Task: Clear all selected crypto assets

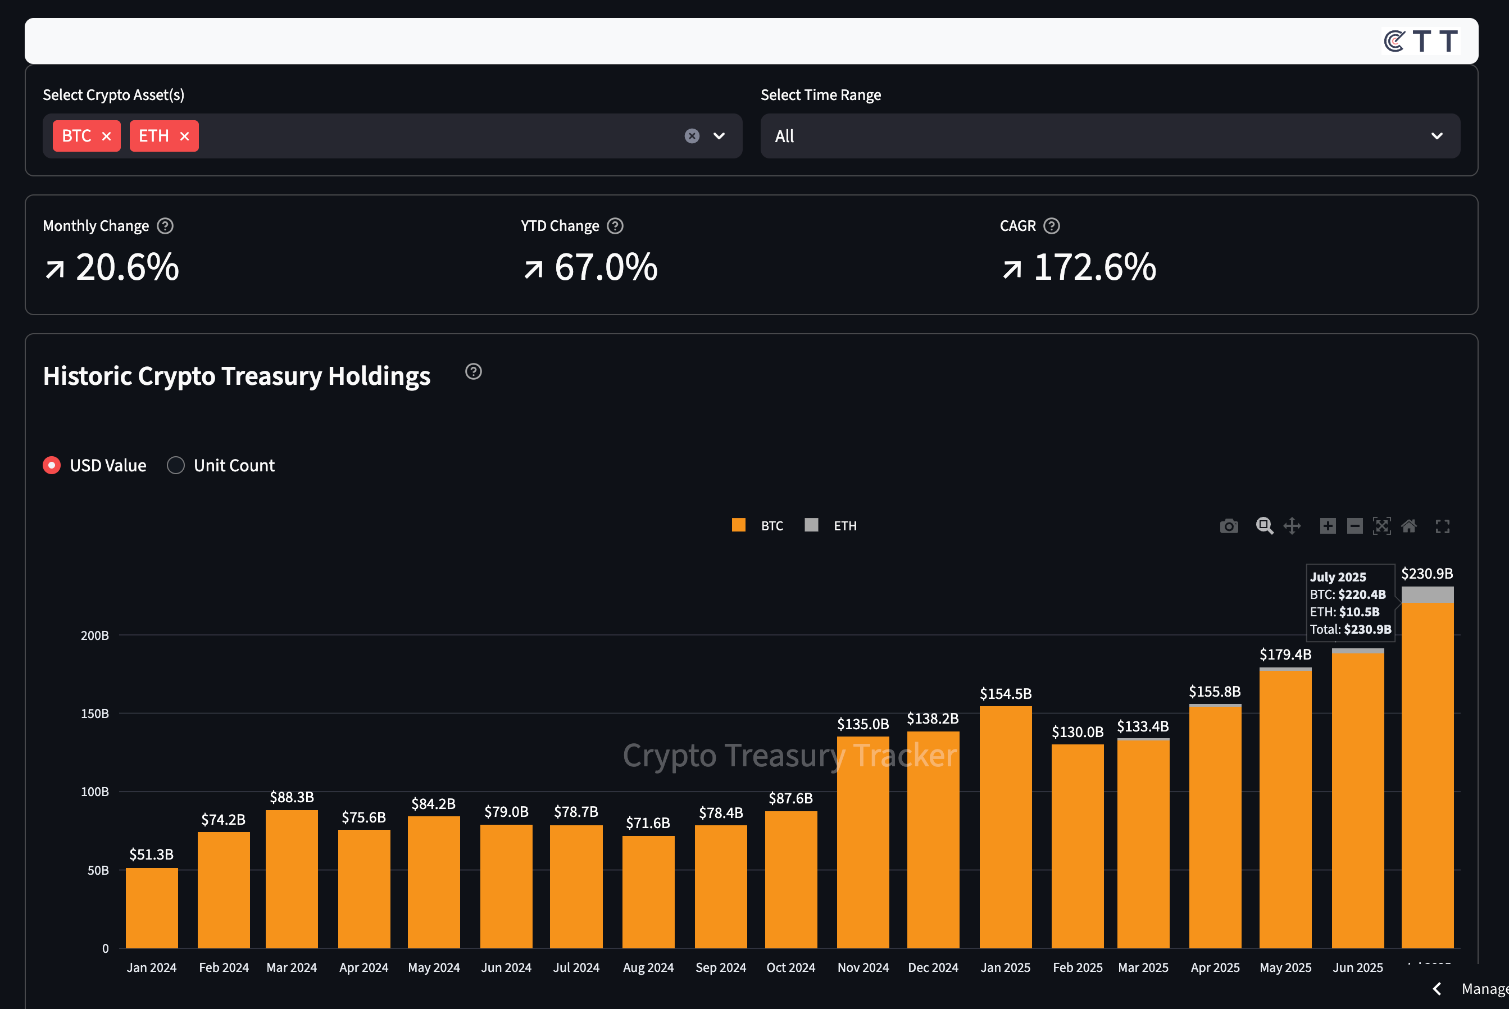Action: (692, 136)
